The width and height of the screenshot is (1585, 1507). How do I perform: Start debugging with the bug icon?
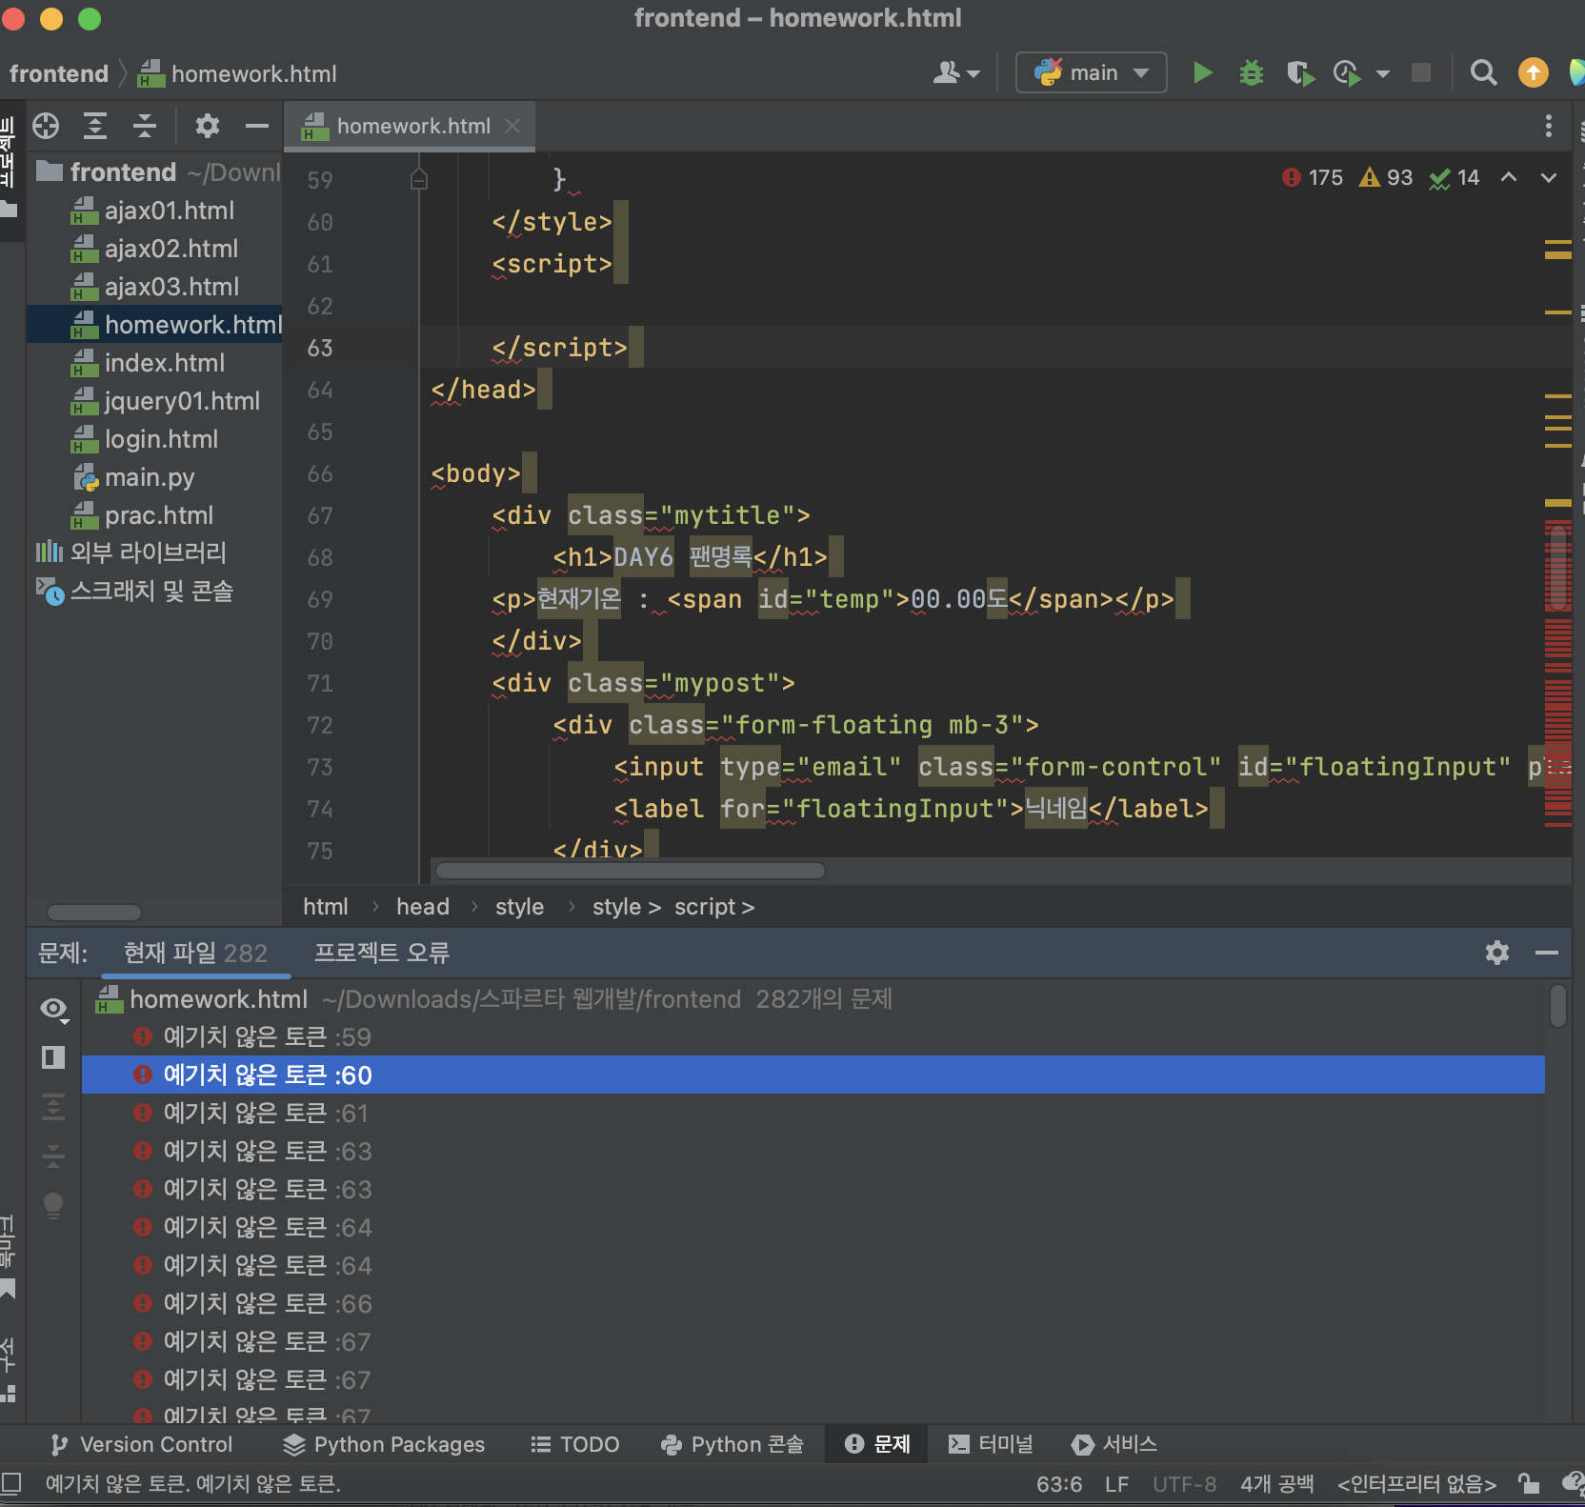coord(1251,72)
